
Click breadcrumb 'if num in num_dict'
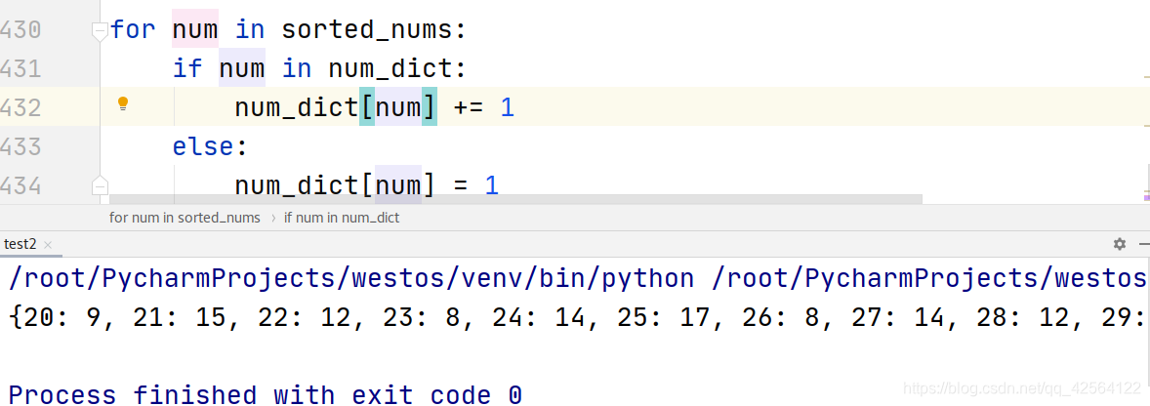click(342, 218)
